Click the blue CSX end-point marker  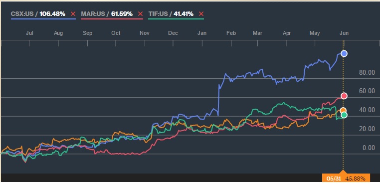click(344, 53)
